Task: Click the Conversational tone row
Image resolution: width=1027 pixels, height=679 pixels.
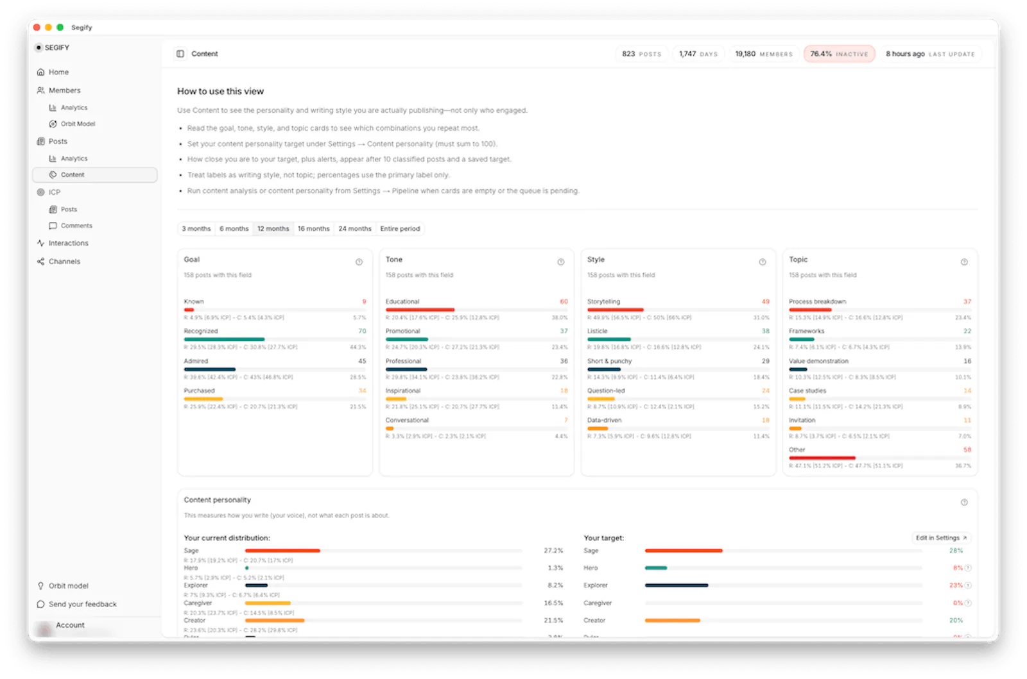Action: click(476, 428)
